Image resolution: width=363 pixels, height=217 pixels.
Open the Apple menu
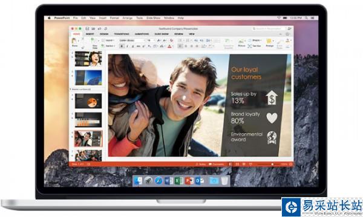click(49, 17)
